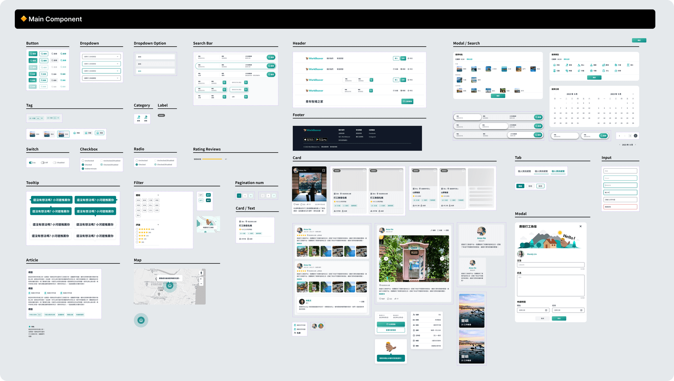Screen dimensions: 674x381
Task: Click the Google Play badge in the footer
Action: point(322,140)
